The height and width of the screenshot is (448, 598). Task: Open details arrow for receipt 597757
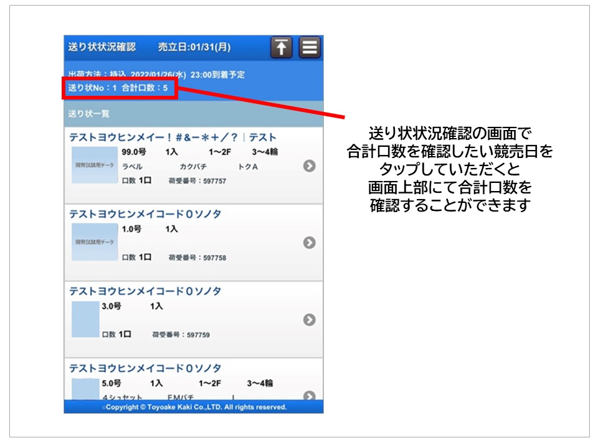[309, 166]
